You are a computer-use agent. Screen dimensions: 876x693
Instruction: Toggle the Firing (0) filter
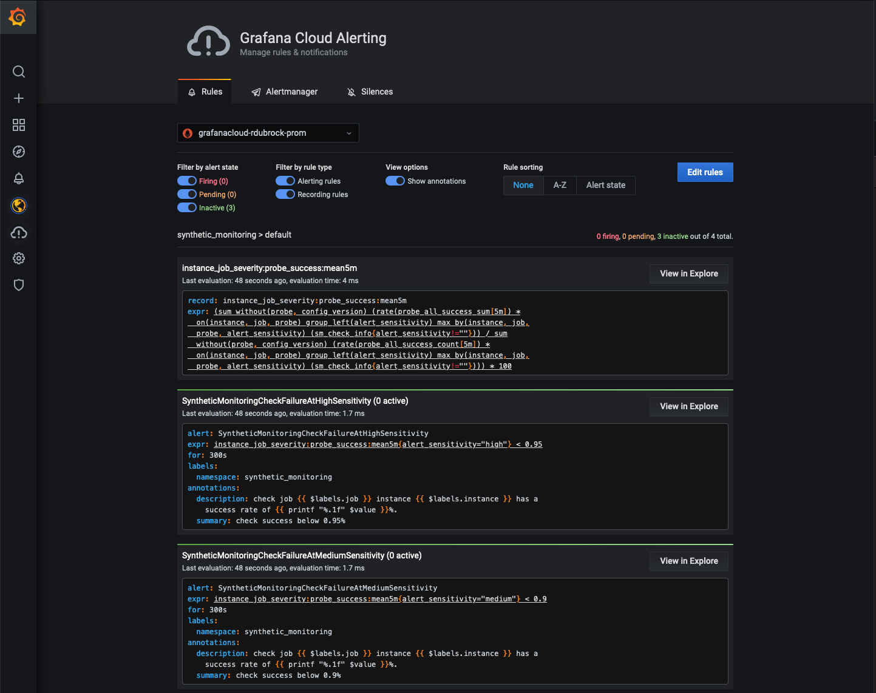pos(187,181)
